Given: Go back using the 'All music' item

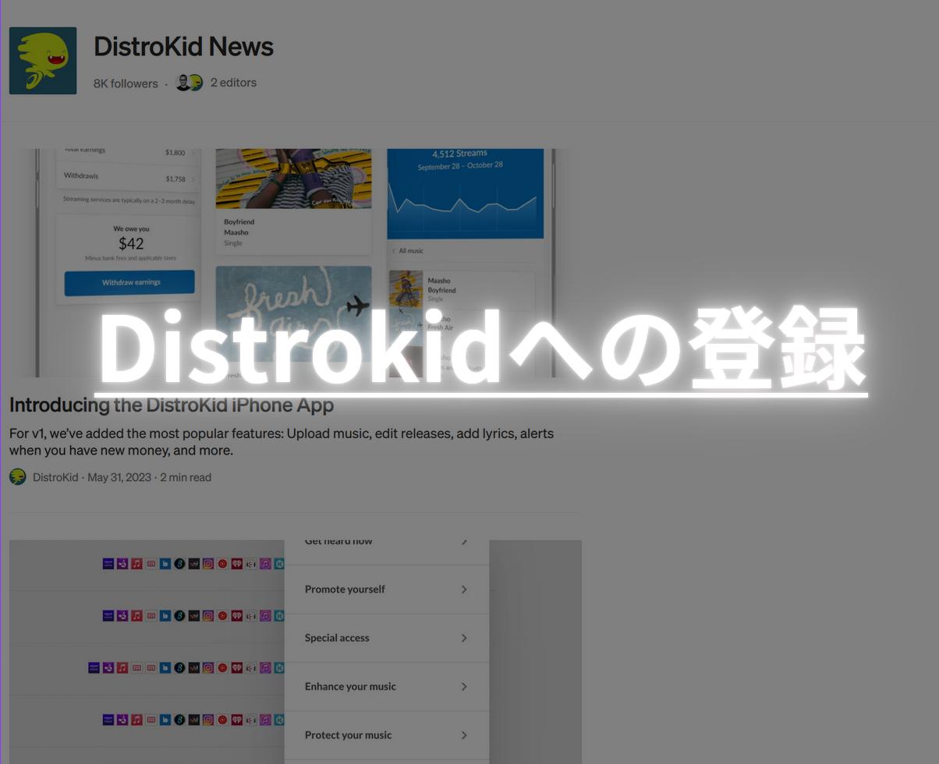Looking at the screenshot, I should 410,251.
